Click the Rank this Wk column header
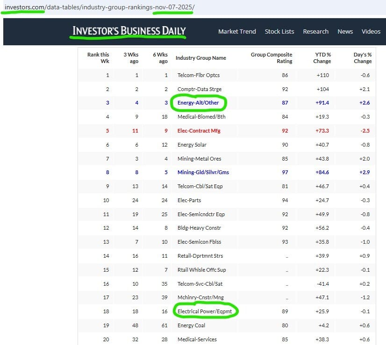Screen dimensions: 386x345 98,58
